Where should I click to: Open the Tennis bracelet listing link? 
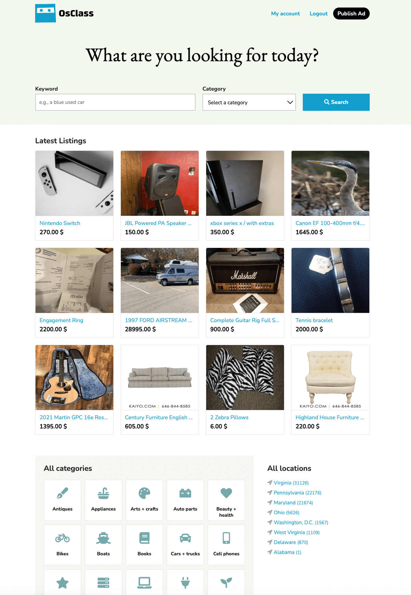click(314, 320)
